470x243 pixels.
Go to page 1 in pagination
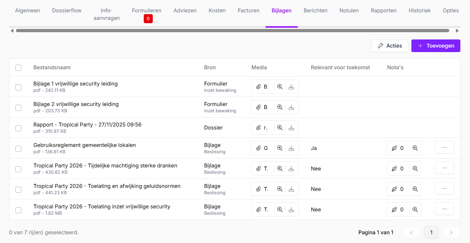coord(431,232)
